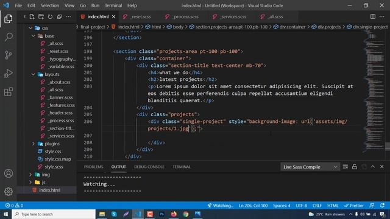The width and height of the screenshot is (390, 219).
Task: Open the Manage gear icon
Action: click(x=8, y=192)
